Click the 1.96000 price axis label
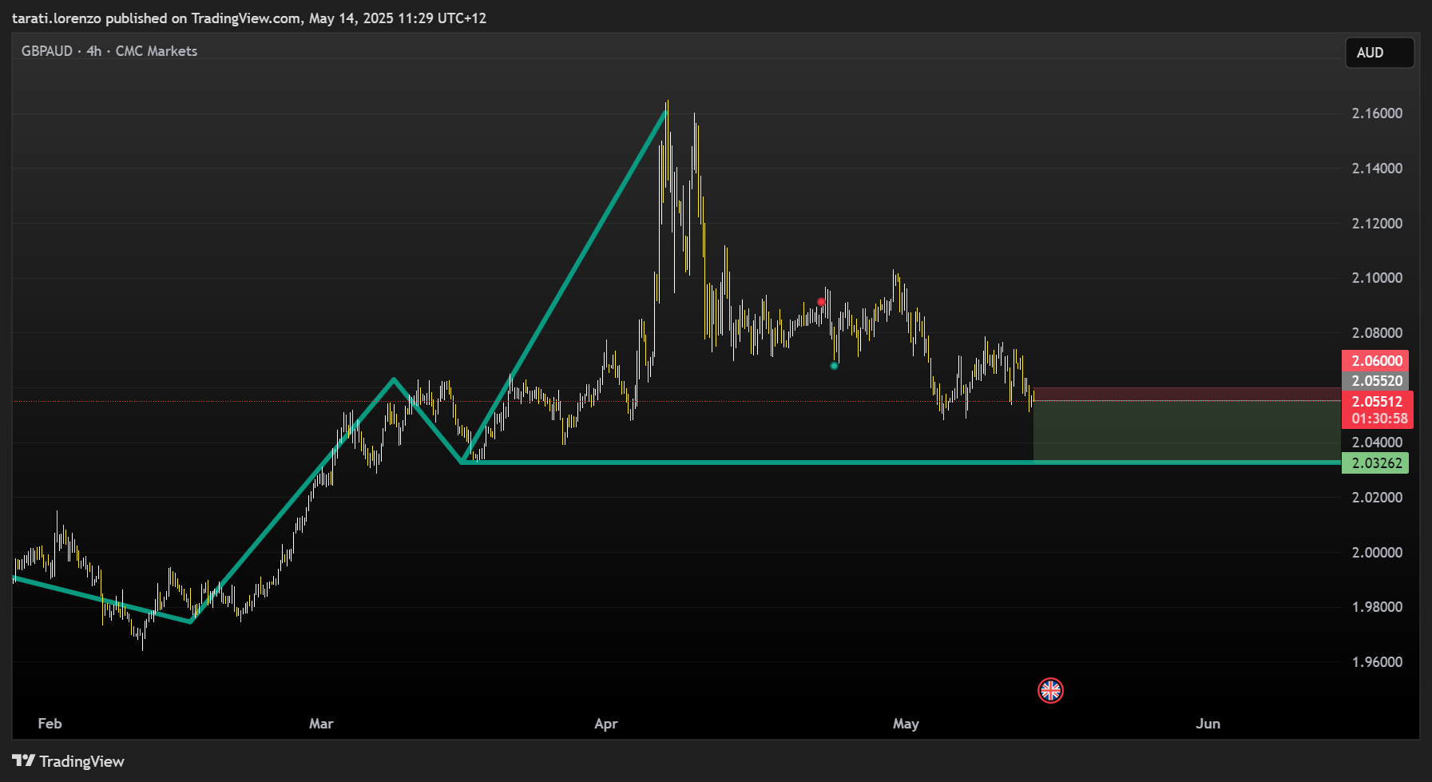The width and height of the screenshot is (1432, 782). (1377, 662)
